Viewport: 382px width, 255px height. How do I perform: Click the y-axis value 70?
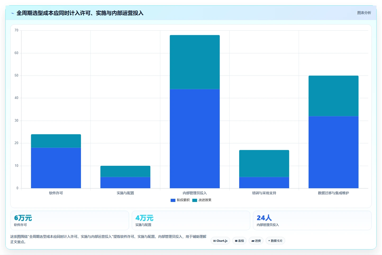[16, 30]
